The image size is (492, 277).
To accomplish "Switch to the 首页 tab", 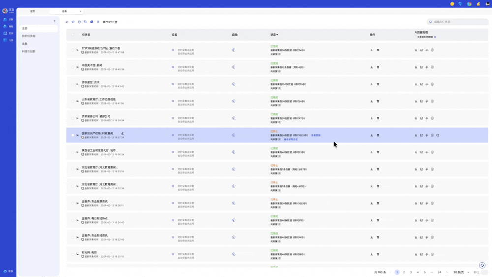I will (32, 11).
